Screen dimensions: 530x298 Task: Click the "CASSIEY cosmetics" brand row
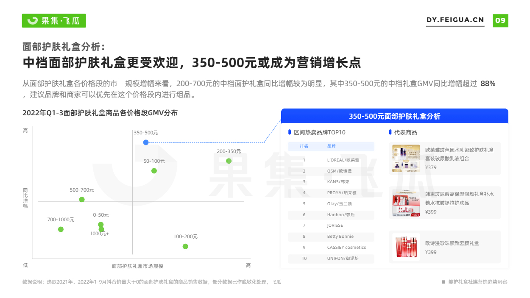331,248
